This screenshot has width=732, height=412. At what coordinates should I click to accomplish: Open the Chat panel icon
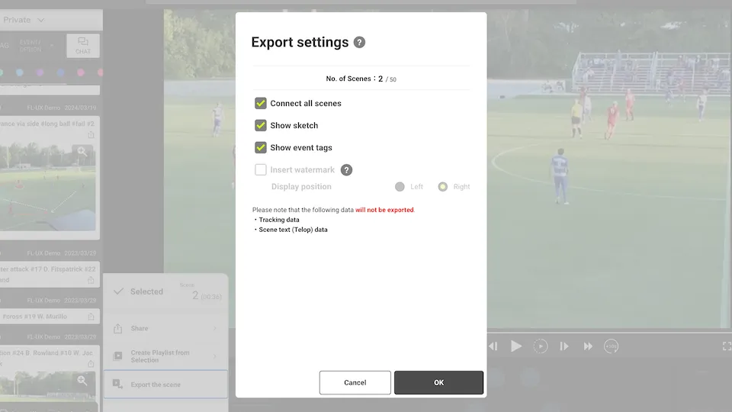[83, 46]
